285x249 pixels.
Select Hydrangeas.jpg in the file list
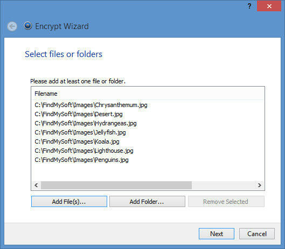pyautogui.click(x=86, y=123)
